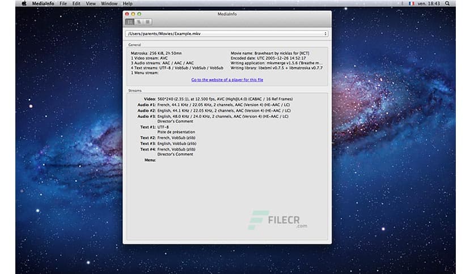Close the MediaInfo window
Image resolution: width=474 pixels, height=274 pixels.
[127, 14]
